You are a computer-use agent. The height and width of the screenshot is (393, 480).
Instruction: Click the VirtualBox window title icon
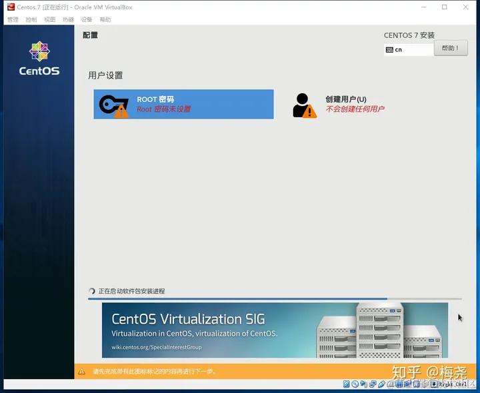point(11,7)
